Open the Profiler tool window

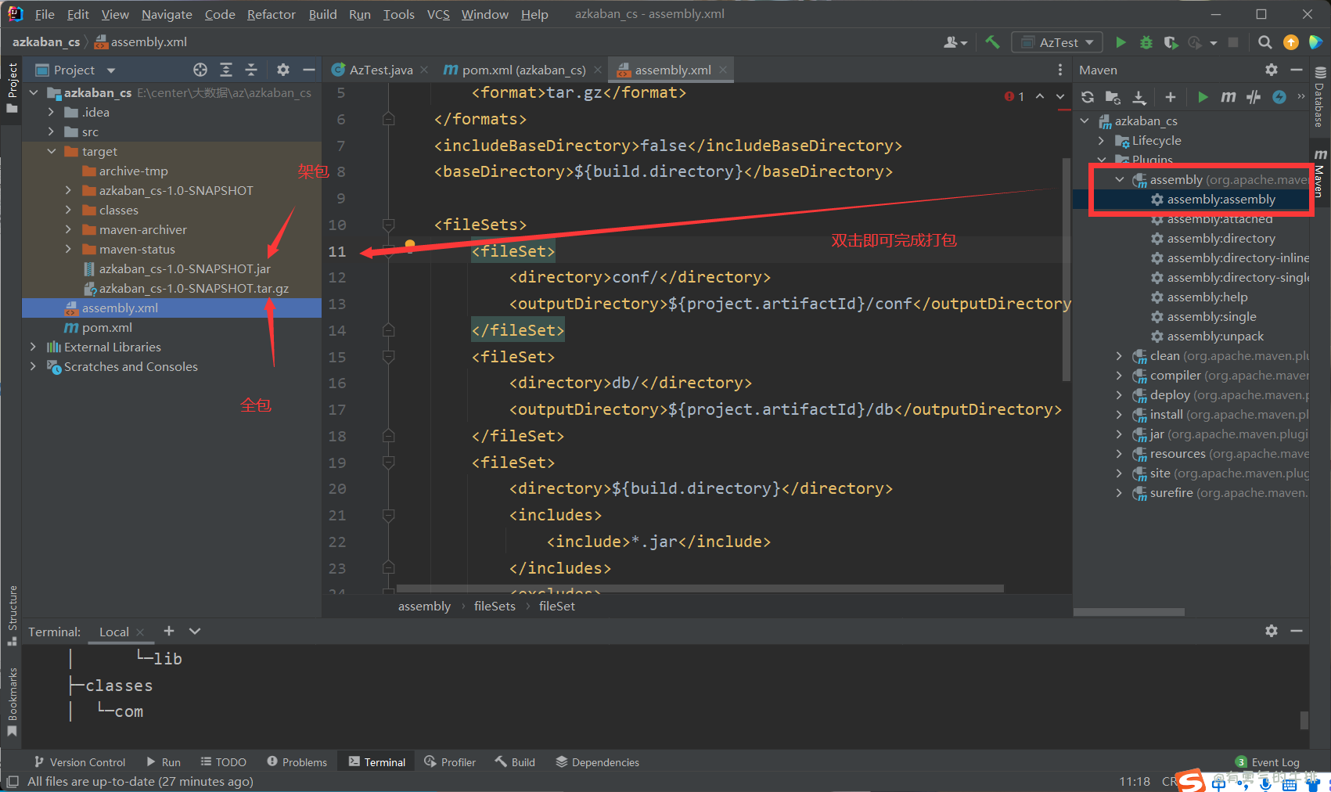pos(450,761)
